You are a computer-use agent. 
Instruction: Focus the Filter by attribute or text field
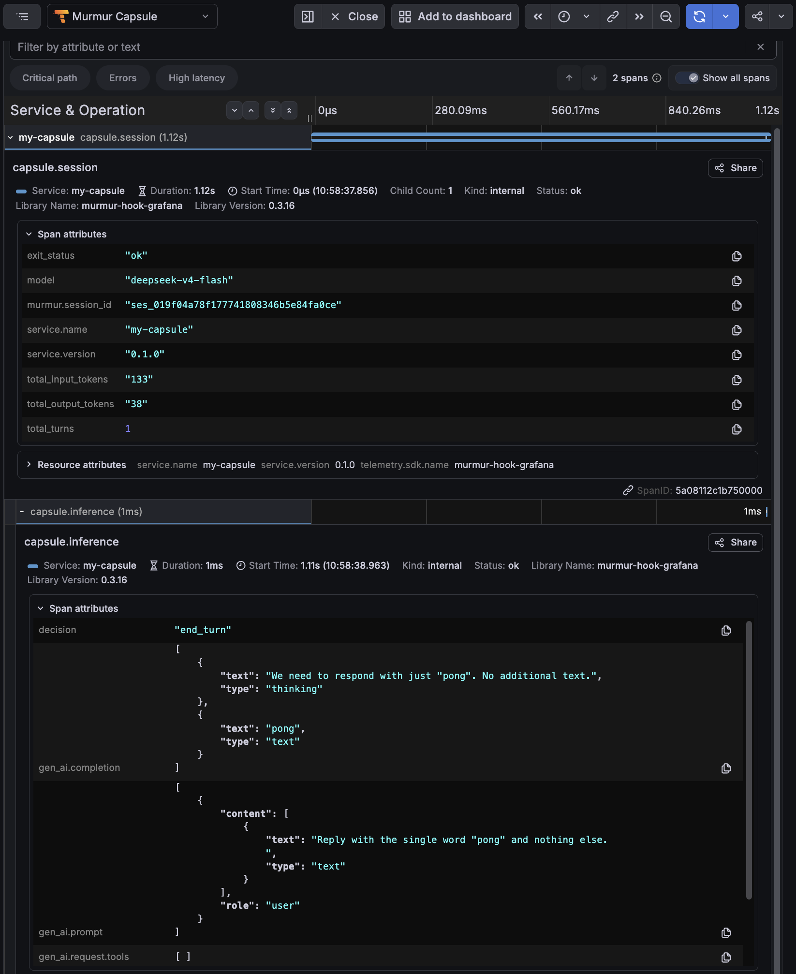point(377,47)
